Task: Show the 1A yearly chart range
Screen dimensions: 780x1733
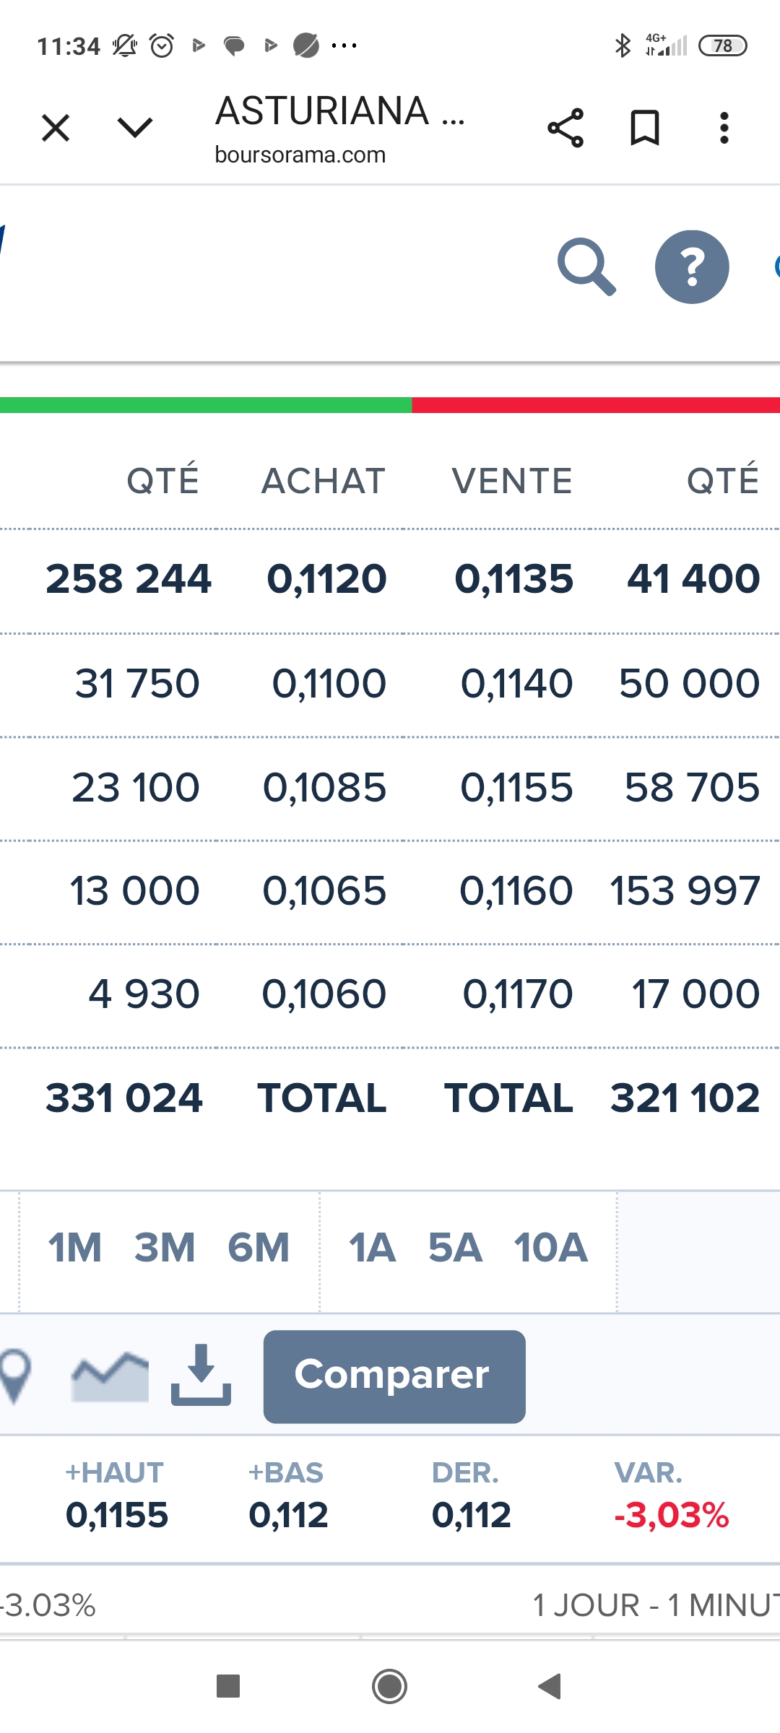Action: [x=372, y=1248]
